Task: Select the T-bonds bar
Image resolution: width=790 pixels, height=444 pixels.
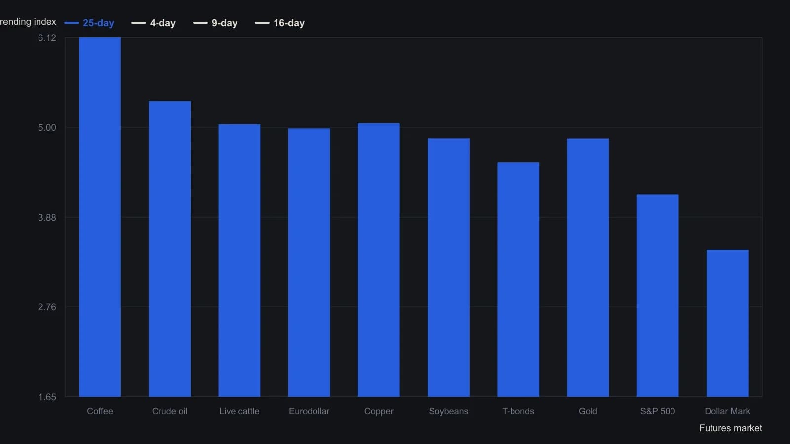Action: tap(518, 279)
